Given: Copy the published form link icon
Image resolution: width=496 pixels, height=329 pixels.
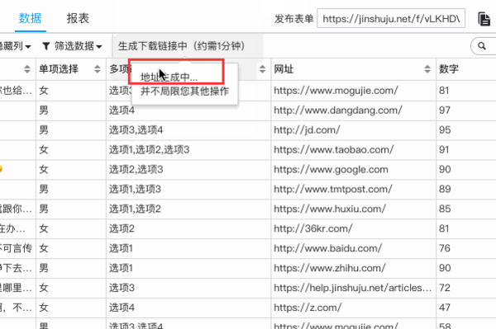Looking at the screenshot, I should 484,19.
